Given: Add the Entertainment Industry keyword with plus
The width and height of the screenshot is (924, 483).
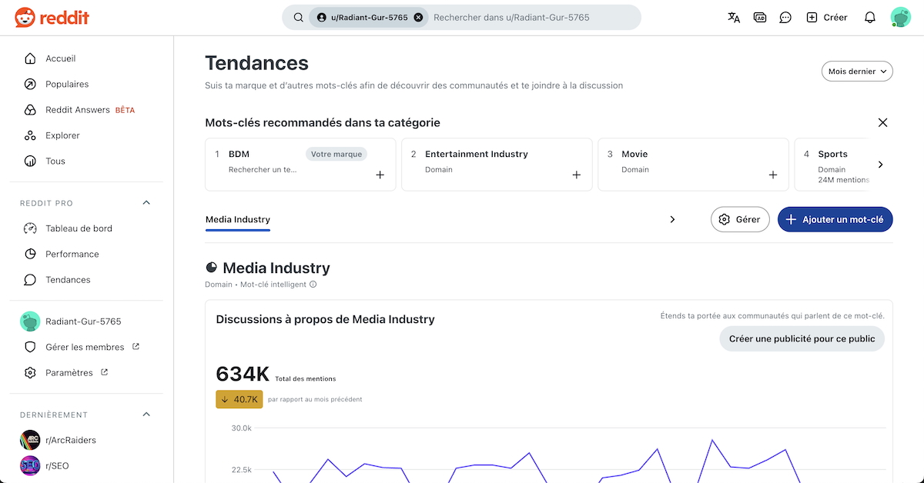Looking at the screenshot, I should (x=576, y=175).
